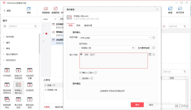Open the 教程 tutorial icon
The height and width of the screenshot is (110, 191).
[170, 9]
